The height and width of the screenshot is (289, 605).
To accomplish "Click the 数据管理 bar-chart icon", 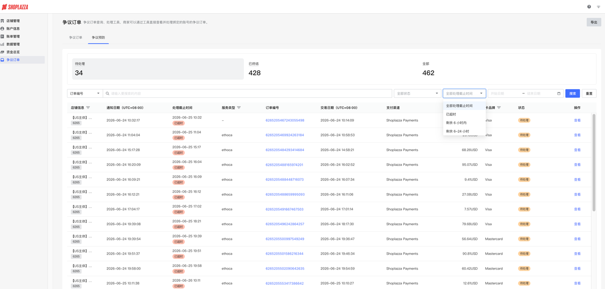I will (x=2, y=44).
